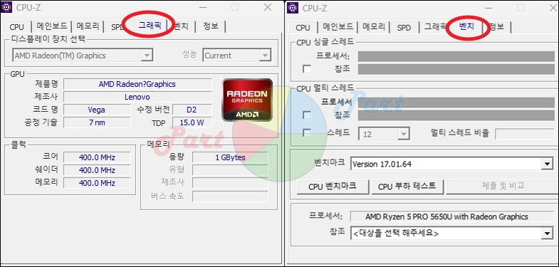Click the 메모리 clock value 400.0 MHz
The width and height of the screenshot is (559, 267).
97,183
